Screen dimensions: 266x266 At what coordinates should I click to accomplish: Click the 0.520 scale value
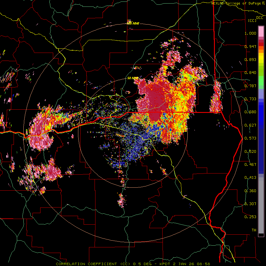click(x=250, y=152)
